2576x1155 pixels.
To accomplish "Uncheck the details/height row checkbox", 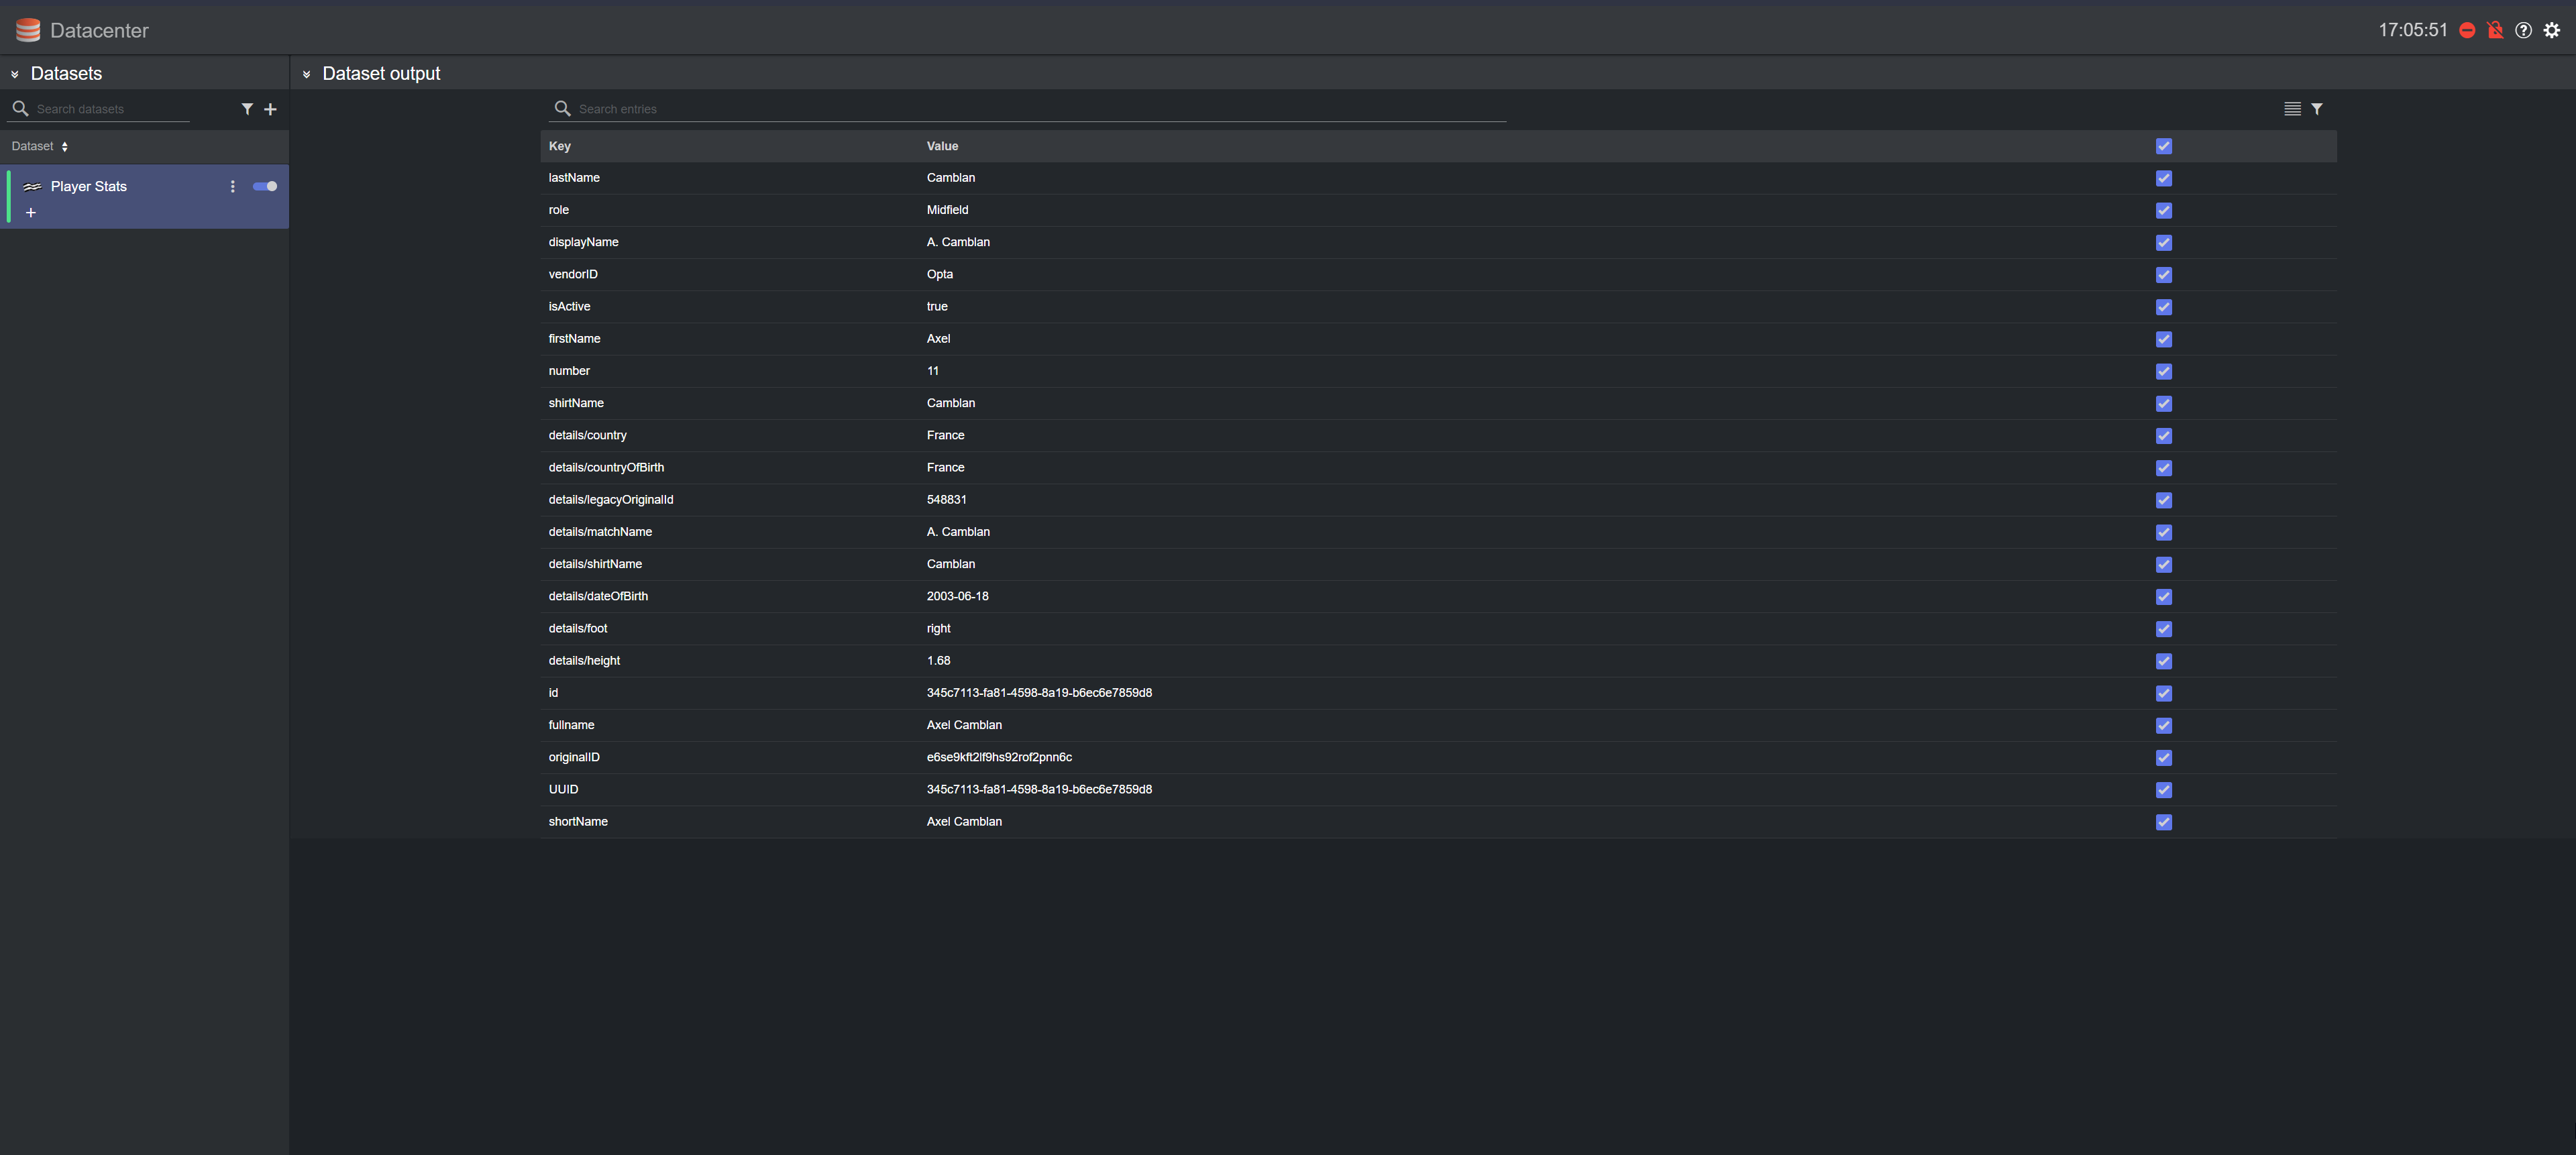I will tap(2164, 661).
